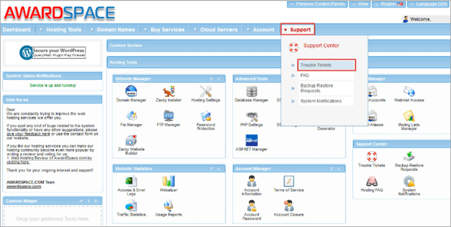Select FAQ from Support menu
This screenshot has height=227, width=451.
tap(326, 75)
